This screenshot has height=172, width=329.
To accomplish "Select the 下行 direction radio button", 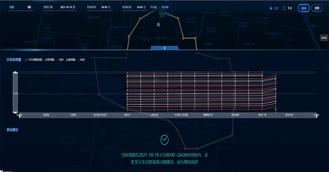I will pos(285,8).
